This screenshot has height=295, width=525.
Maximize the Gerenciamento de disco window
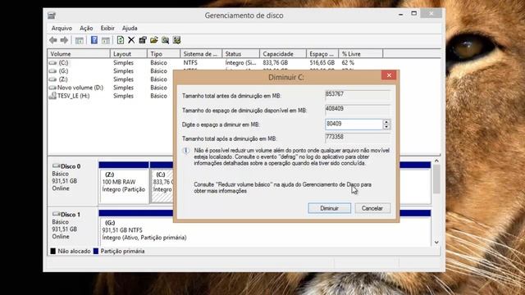[413, 13]
